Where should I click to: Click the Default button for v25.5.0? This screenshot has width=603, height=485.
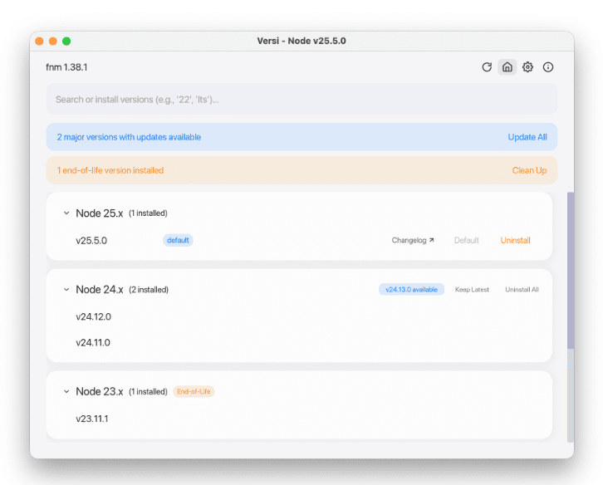466,241
